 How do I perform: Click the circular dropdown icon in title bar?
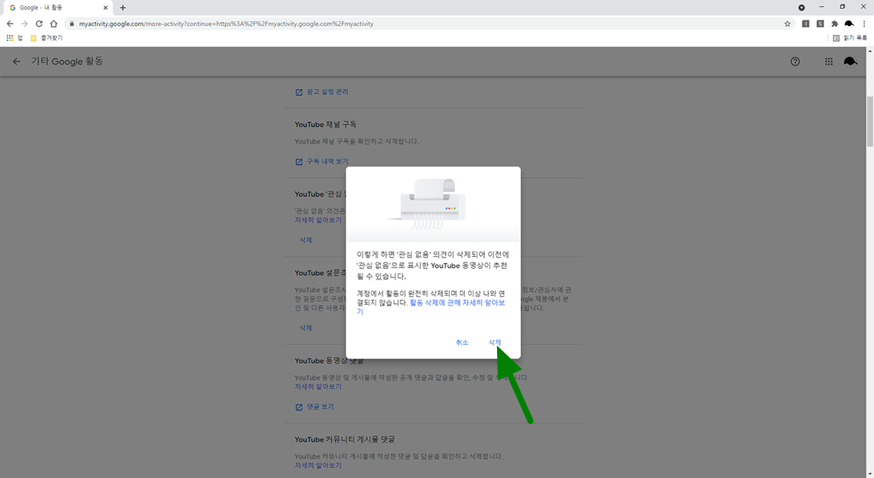pyautogui.click(x=801, y=8)
